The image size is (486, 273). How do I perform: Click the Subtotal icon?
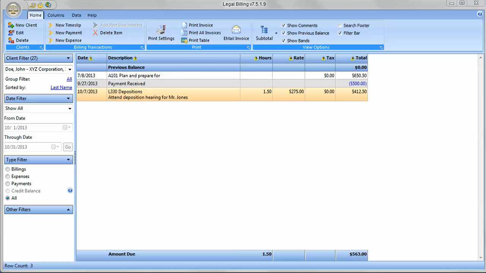pos(264,30)
